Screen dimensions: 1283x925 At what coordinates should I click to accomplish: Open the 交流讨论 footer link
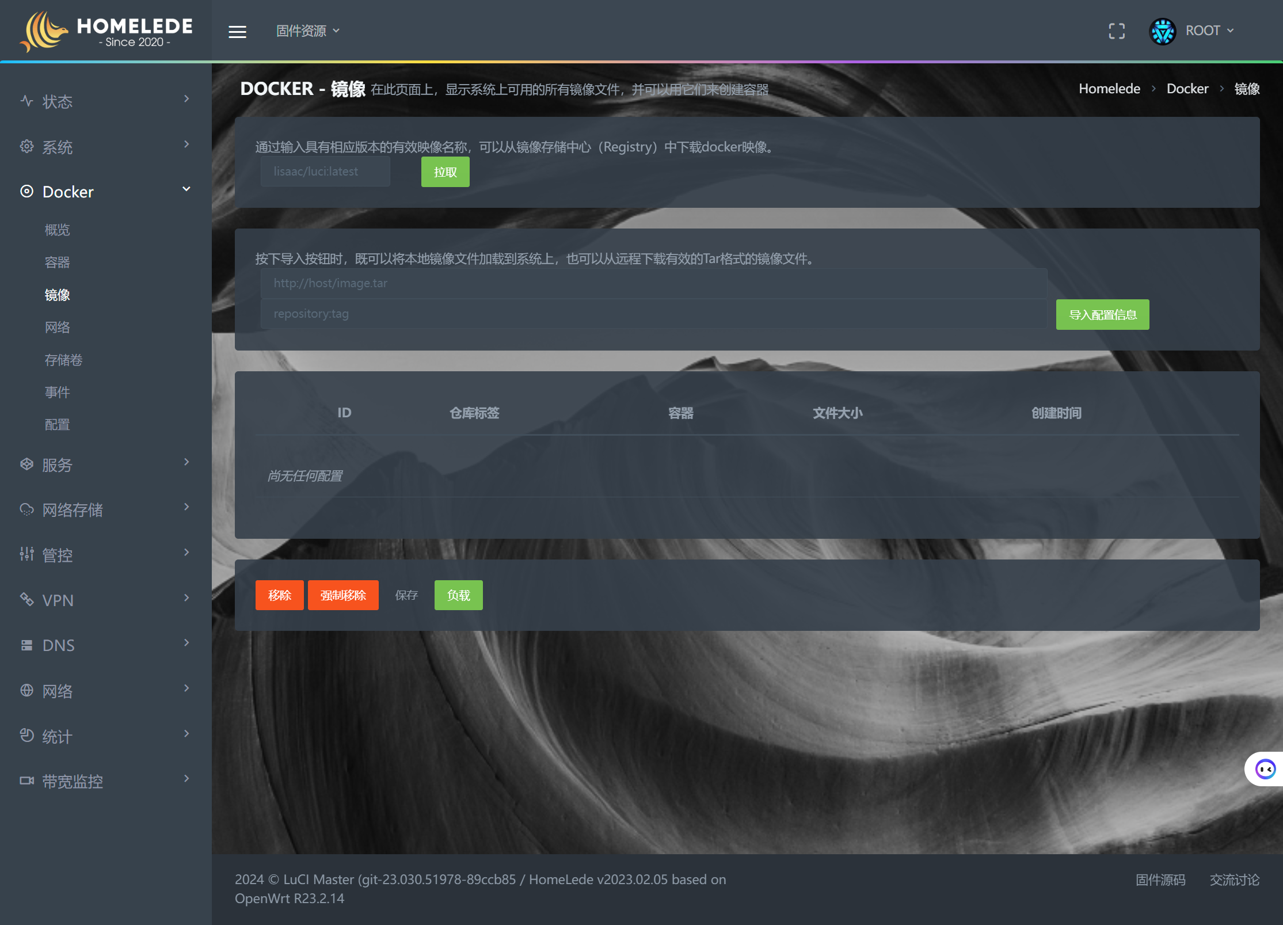coord(1235,880)
